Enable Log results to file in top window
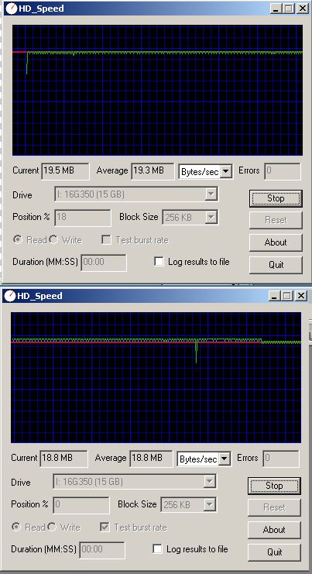The width and height of the screenshot is (312, 574). click(x=159, y=262)
